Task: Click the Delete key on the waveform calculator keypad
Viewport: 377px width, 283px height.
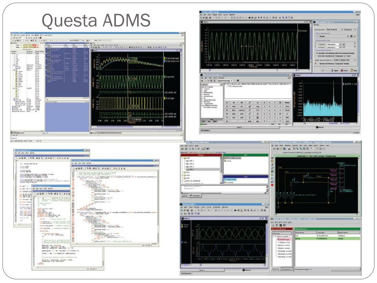Action: [287, 102]
